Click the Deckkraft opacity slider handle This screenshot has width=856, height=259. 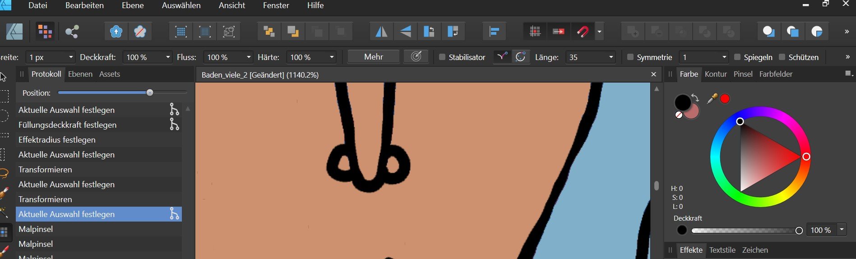(799, 231)
